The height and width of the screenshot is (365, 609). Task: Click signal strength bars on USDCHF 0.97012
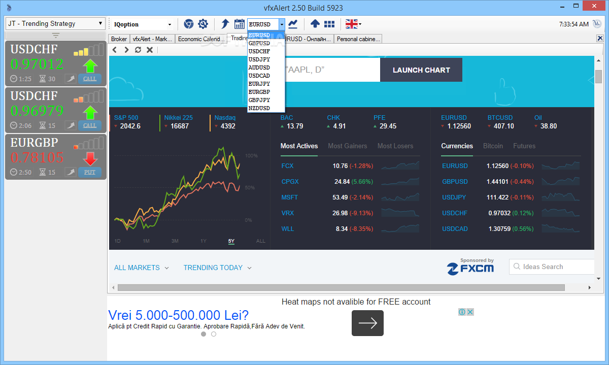[88, 50]
